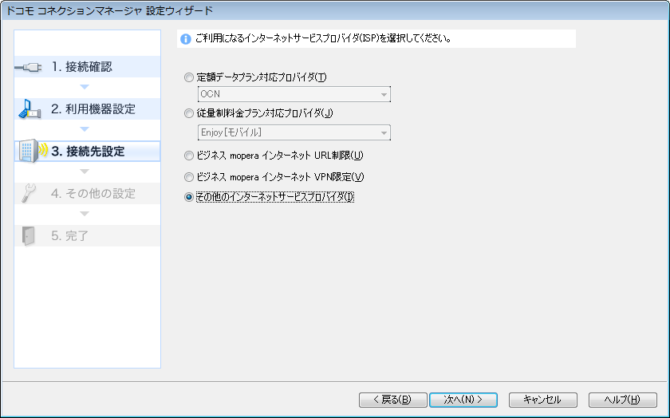Click the キャンセル button
This screenshot has width=670, height=418.
541,400
